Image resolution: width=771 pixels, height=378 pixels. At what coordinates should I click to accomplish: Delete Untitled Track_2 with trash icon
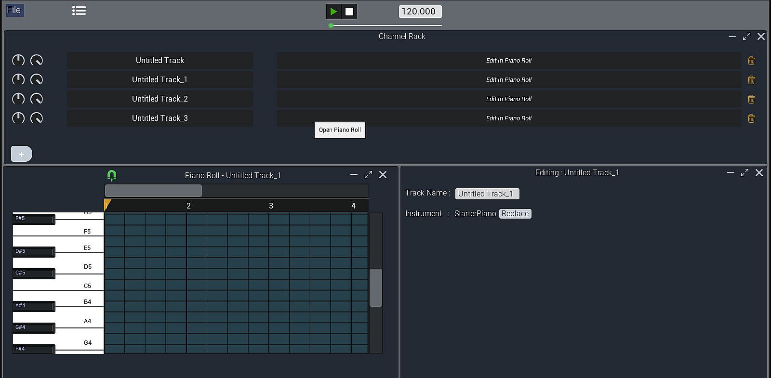pyautogui.click(x=751, y=99)
